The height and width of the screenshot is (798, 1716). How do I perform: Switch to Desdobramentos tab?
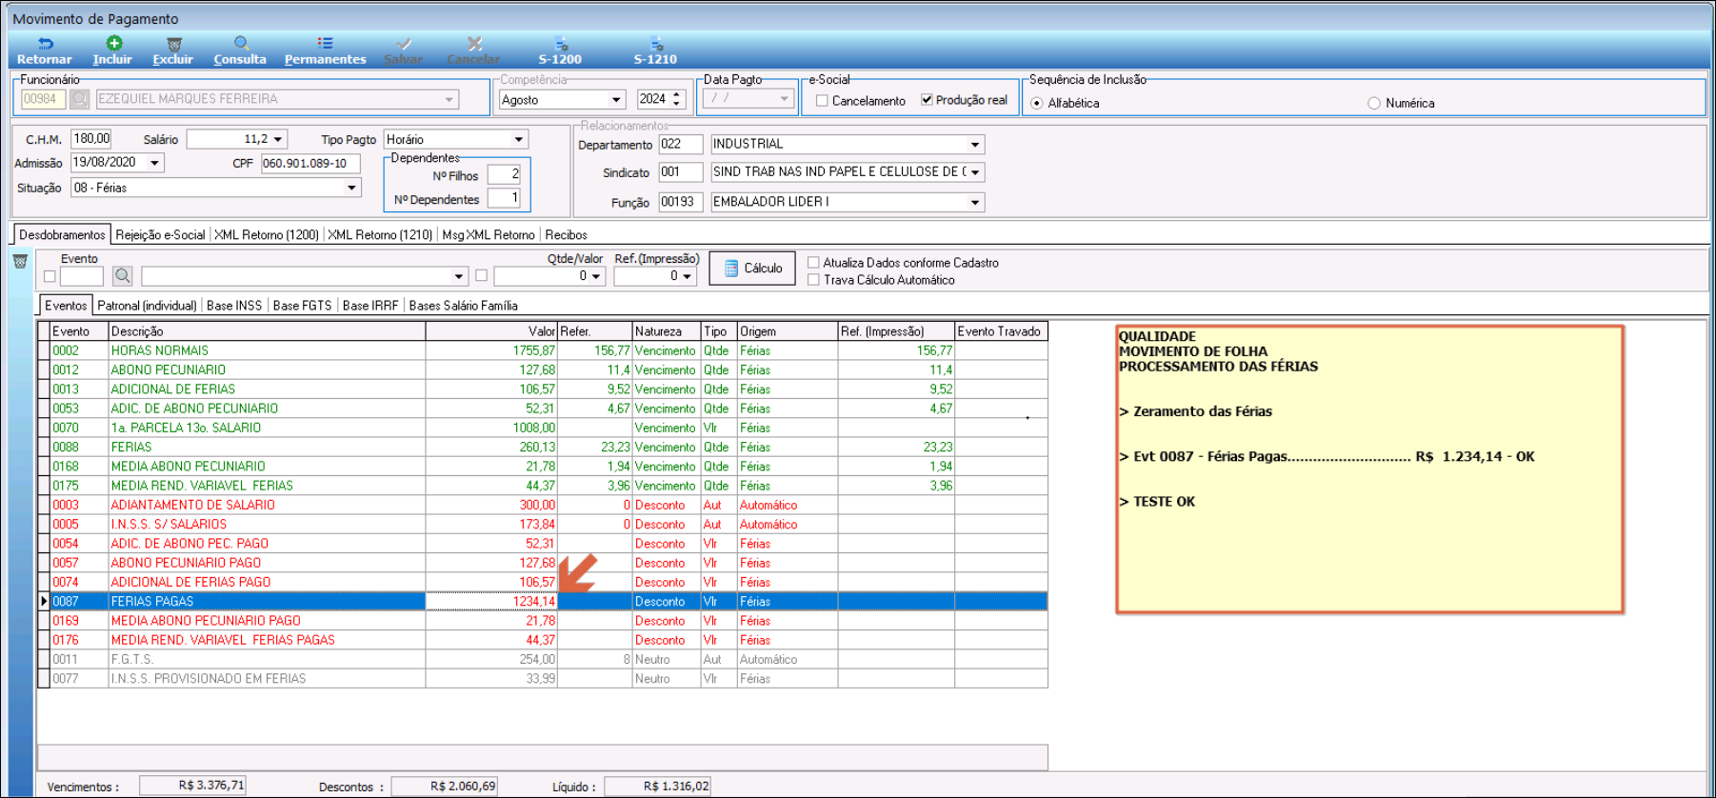tap(62, 235)
